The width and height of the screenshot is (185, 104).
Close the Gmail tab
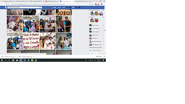[29, 1]
